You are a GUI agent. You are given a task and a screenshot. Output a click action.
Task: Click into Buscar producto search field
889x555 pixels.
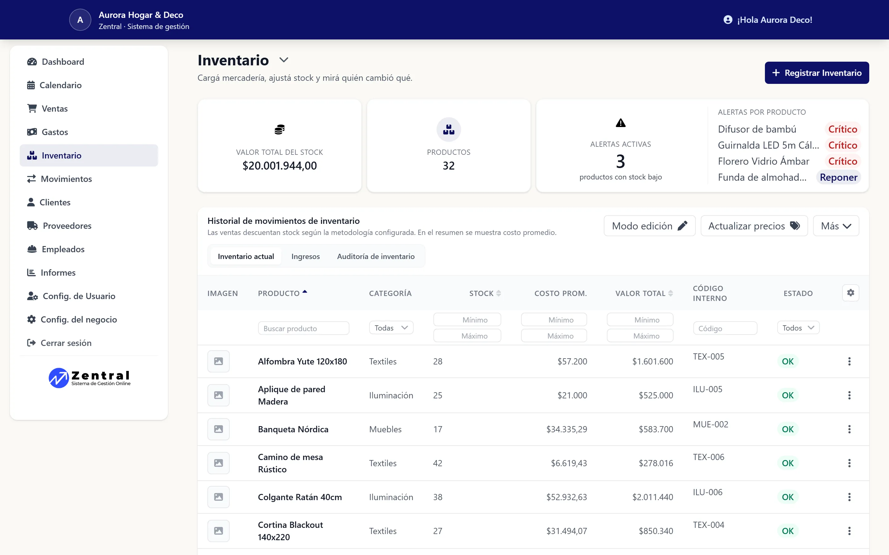(303, 328)
